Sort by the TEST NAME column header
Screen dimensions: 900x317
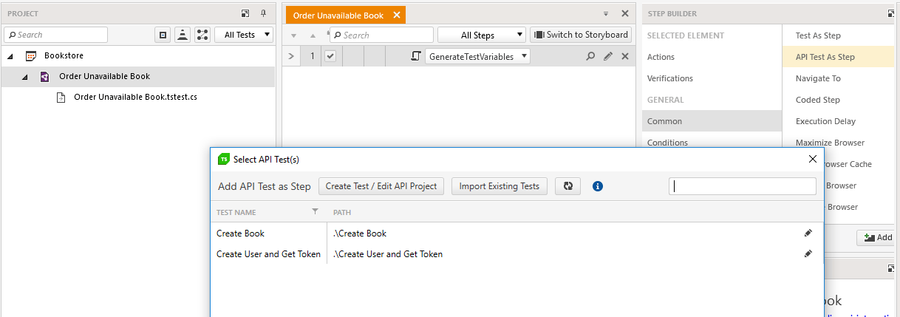[x=236, y=213]
